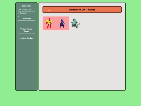Open the Virtual Trade Binder tab label

26,30
